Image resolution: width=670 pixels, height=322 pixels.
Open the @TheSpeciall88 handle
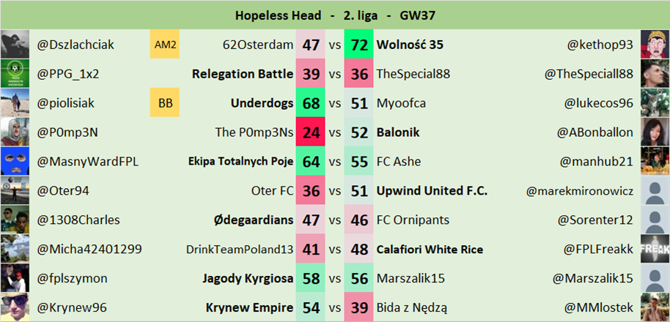[x=588, y=74]
